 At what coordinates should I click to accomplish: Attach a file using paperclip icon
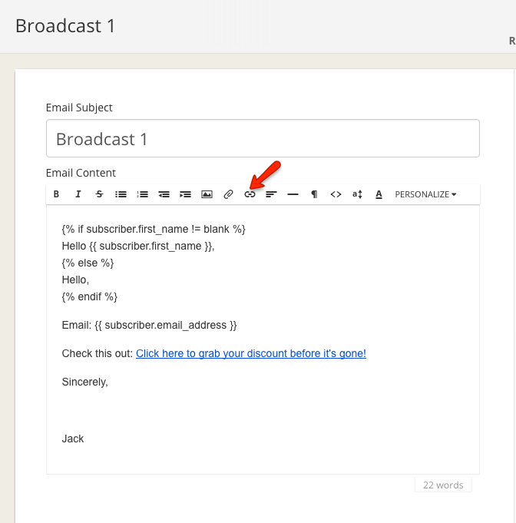click(x=228, y=194)
